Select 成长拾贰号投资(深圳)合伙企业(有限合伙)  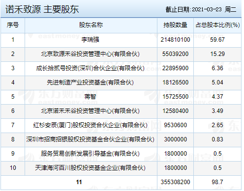coord(90,68)
